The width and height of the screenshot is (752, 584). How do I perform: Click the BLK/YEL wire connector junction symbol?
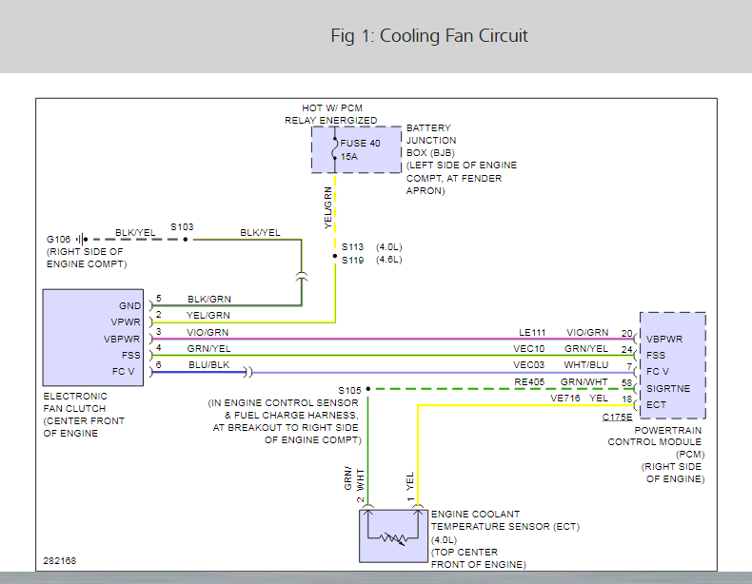pos(302,277)
